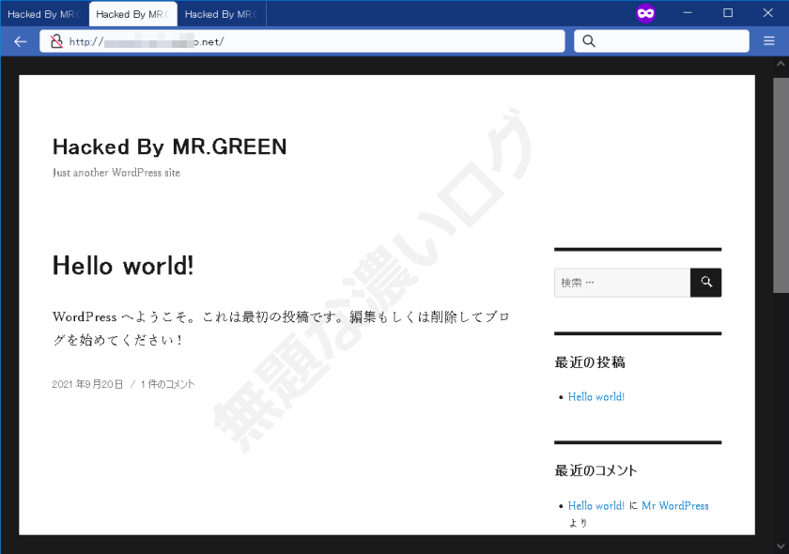Minimize the browser window
This screenshot has height=554, width=789.
pos(688,13)
